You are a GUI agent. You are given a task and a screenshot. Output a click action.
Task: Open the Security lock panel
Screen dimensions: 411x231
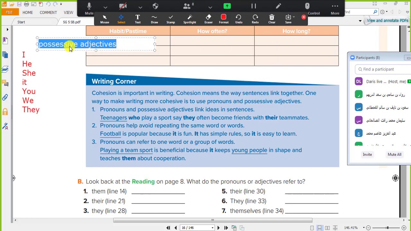tap(5, 112)
